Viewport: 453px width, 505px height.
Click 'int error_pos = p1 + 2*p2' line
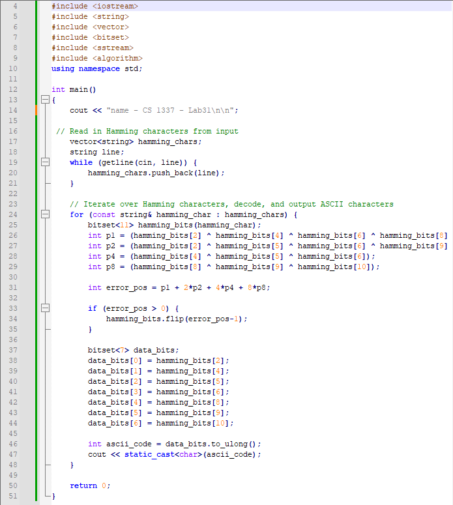tap(179, 287)
